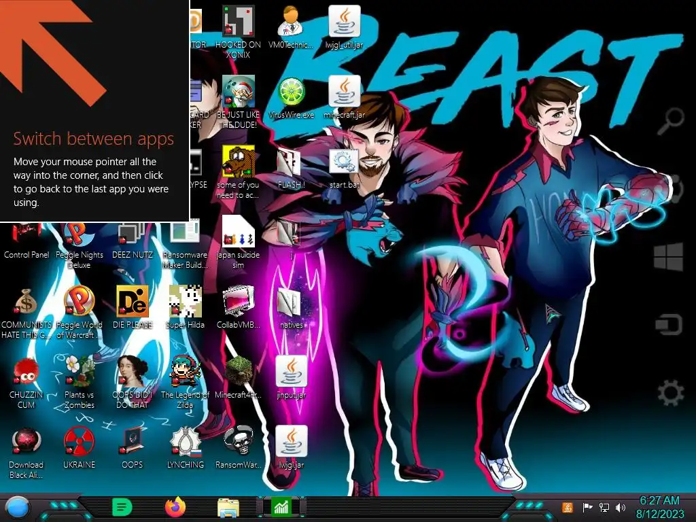The width and height of the screenshot is (696, 522).
Task: Open COMMUNISTS HATE THIS G... money bag icon
Action: [x=27, y=302]
